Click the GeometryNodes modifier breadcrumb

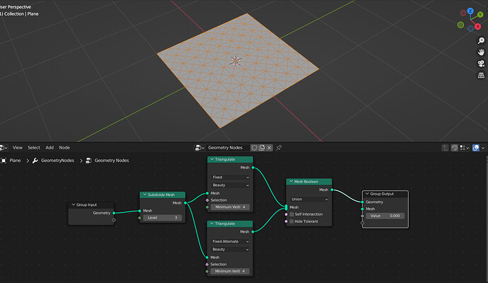tap(57, 161)
